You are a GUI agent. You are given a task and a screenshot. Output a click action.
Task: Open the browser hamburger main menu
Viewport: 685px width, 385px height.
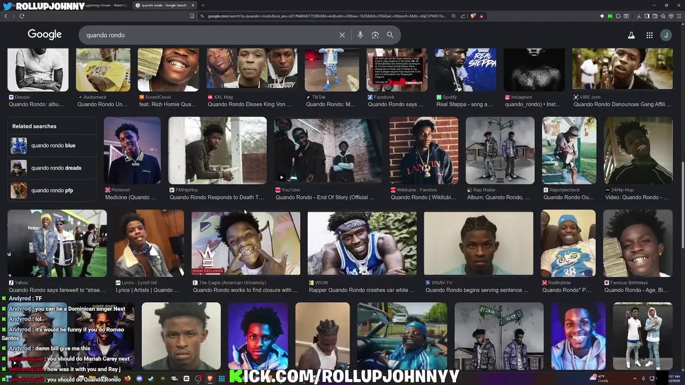[680, 16]
